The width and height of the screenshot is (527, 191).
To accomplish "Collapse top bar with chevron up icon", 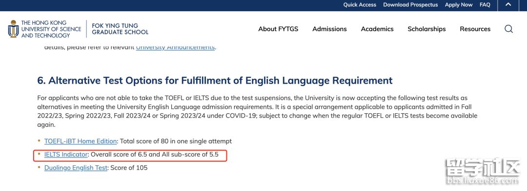I will coord(508,5).
